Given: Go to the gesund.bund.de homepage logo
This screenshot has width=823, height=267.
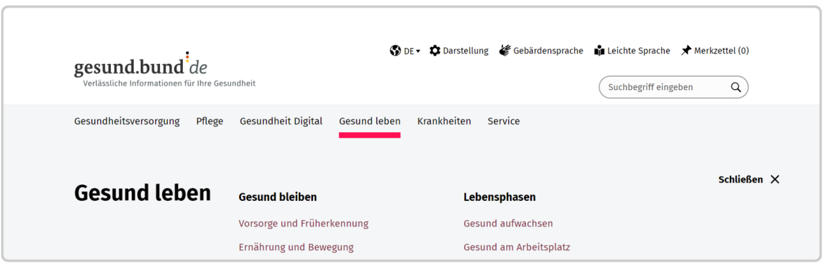Looking at the screenshot, I should [141, 67].
